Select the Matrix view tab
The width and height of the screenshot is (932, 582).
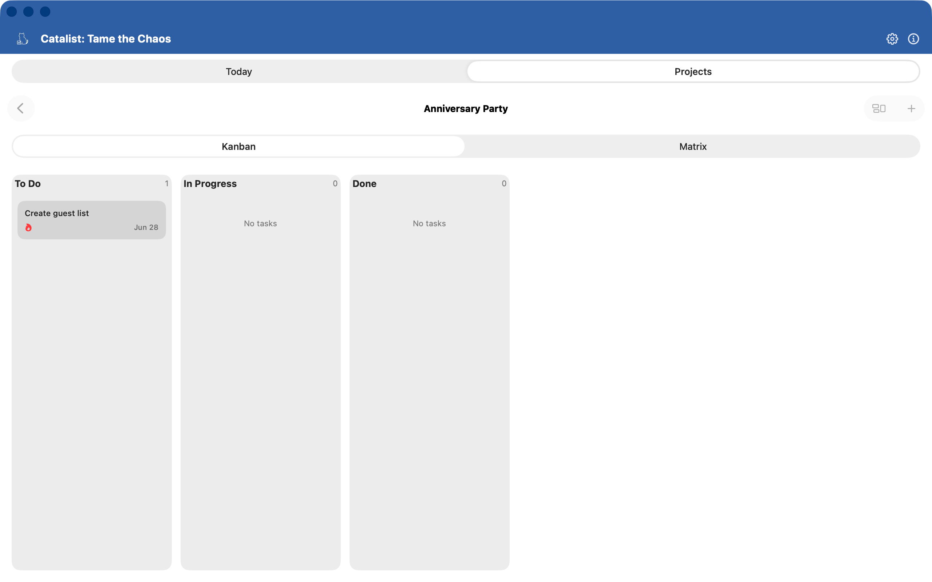(x=693, y=146)
